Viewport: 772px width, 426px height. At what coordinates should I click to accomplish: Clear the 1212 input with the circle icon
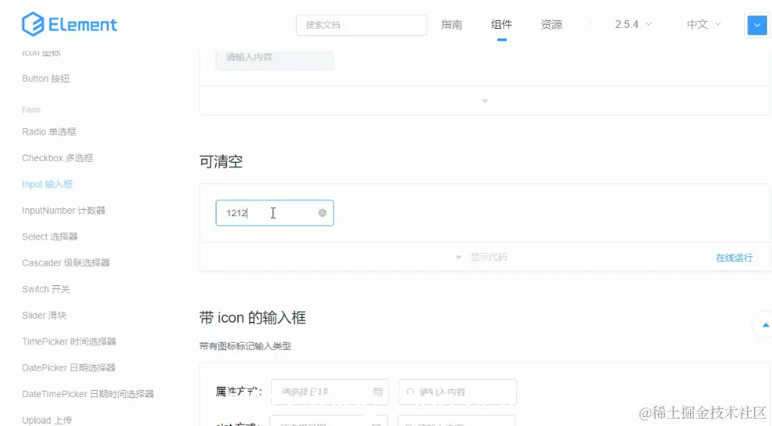[322, 212]
